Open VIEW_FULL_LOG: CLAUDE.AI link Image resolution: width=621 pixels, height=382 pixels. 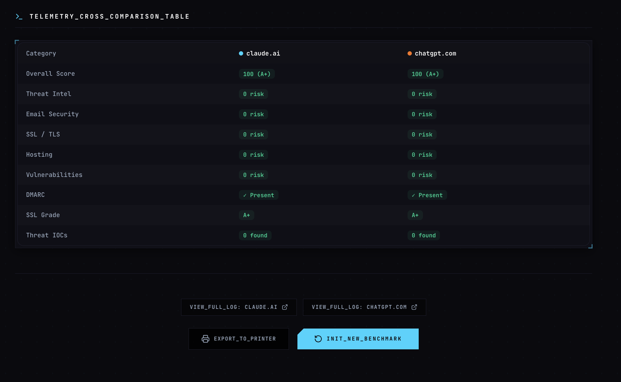point(239,307)
